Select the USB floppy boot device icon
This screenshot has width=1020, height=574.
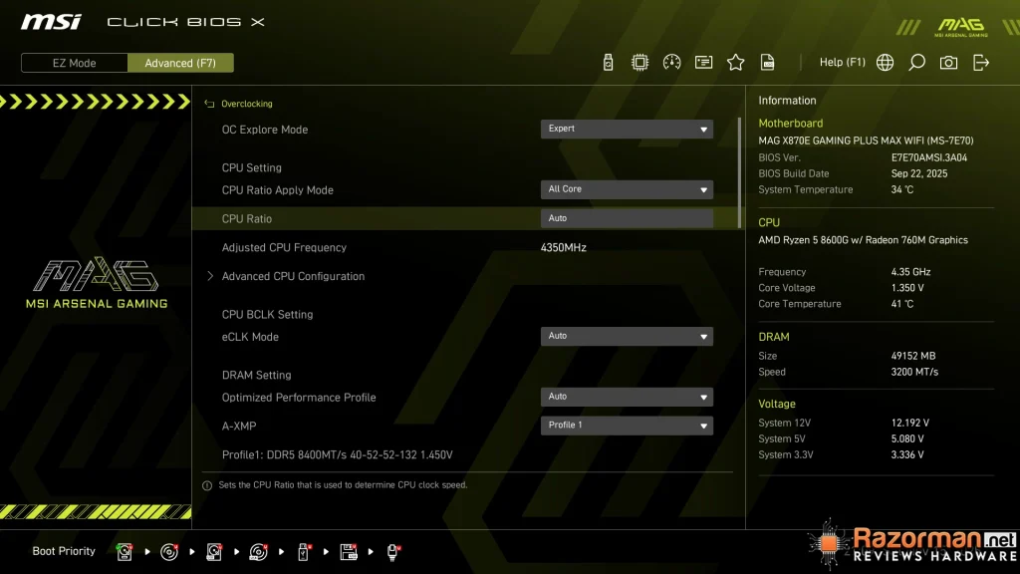coord(349,552)
